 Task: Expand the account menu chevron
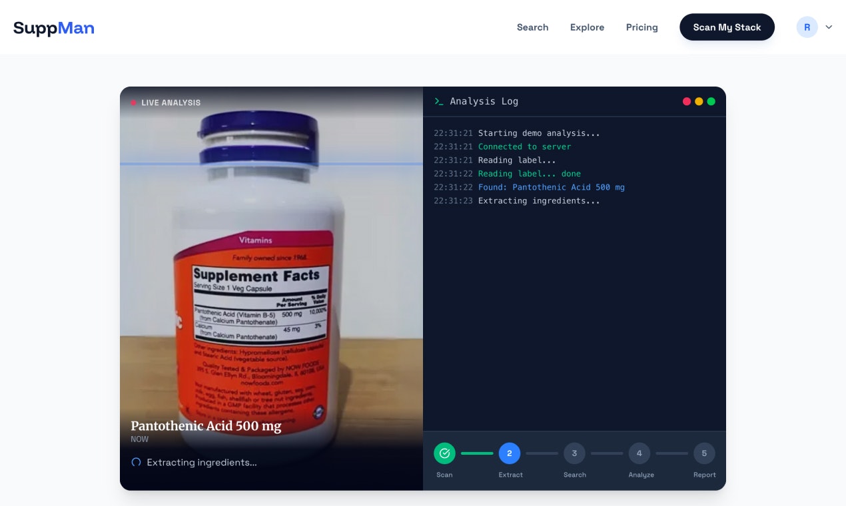(829, 27)
